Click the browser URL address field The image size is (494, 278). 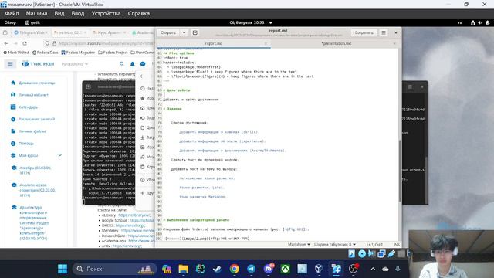(100, 43)
